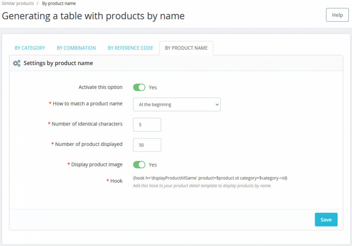The image size is (352, 246).
Task: Open the How to match a product name dropdown
Action: pos(177,104)
